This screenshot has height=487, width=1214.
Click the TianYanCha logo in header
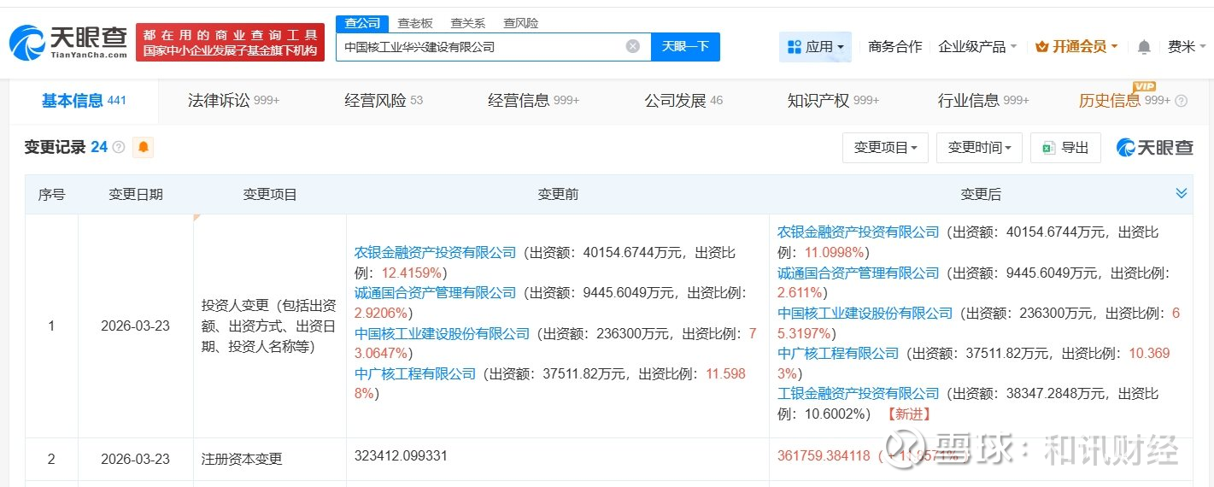click(68, 43)
